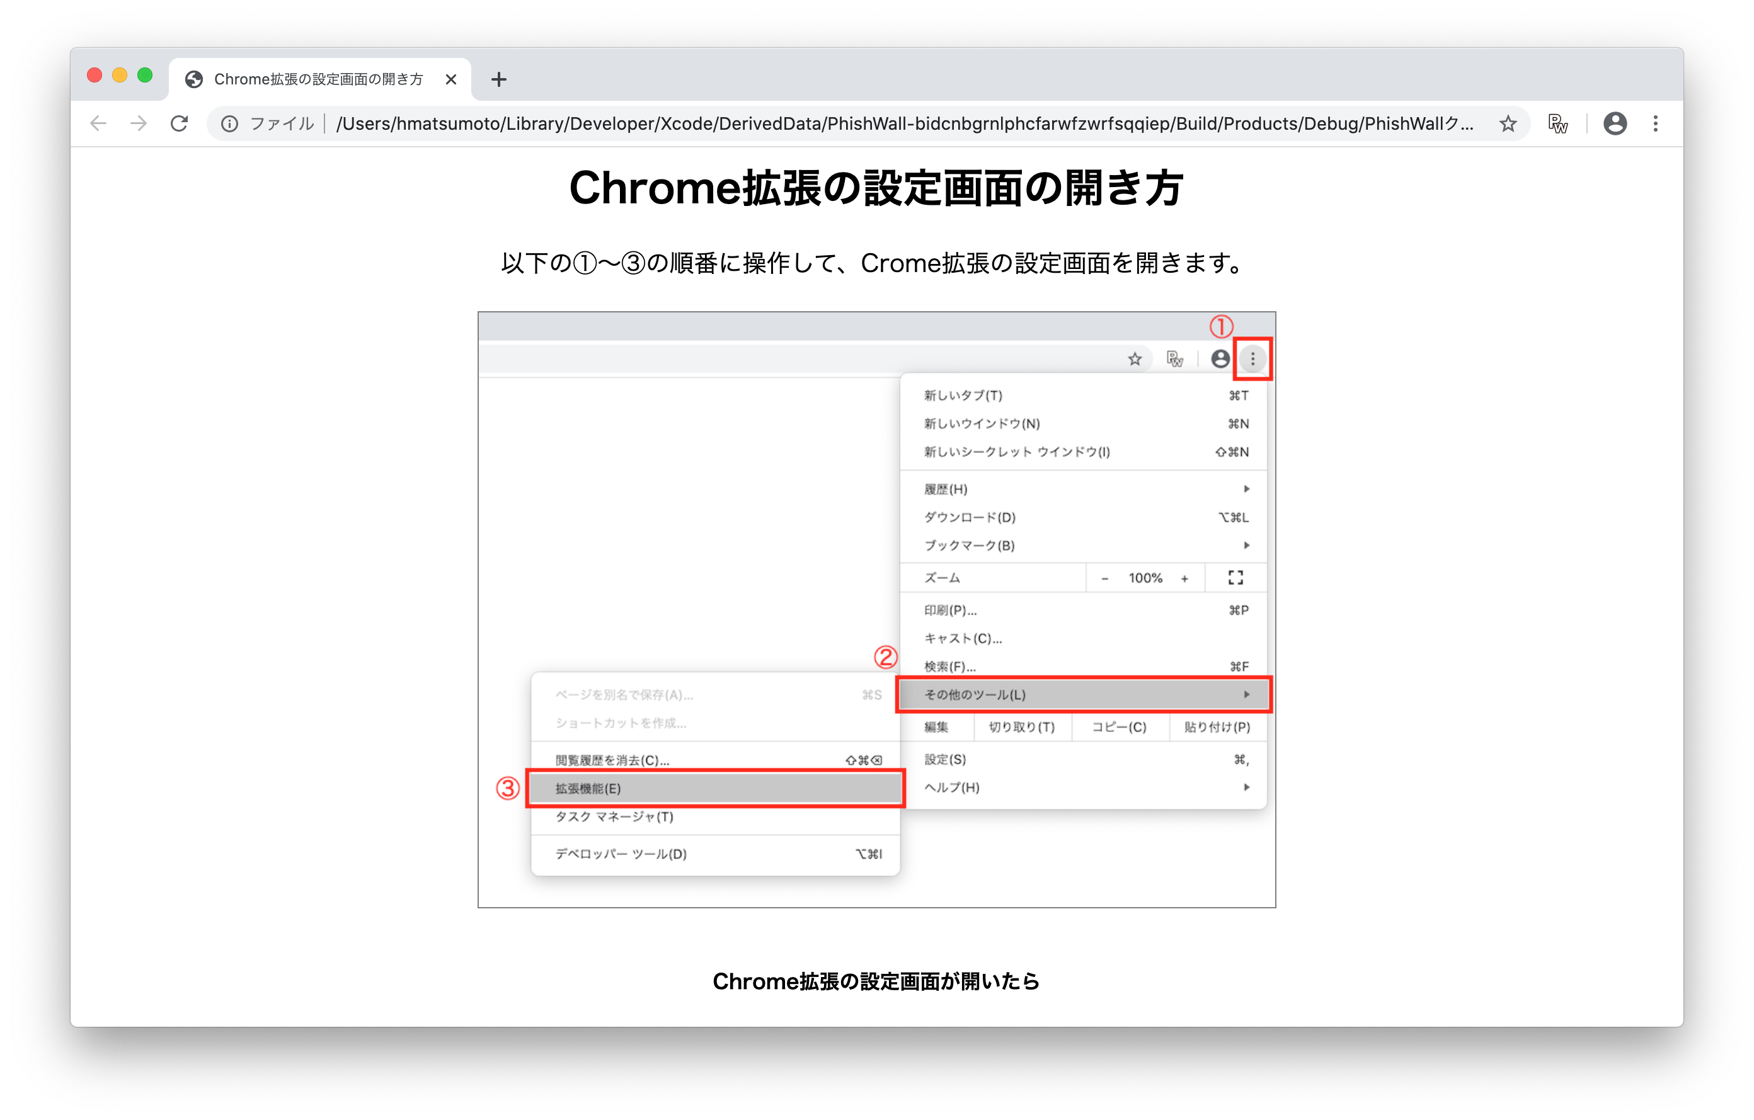Click the subheading Chrome拡張の設定画面が開いたら

[x=876, y=981]
